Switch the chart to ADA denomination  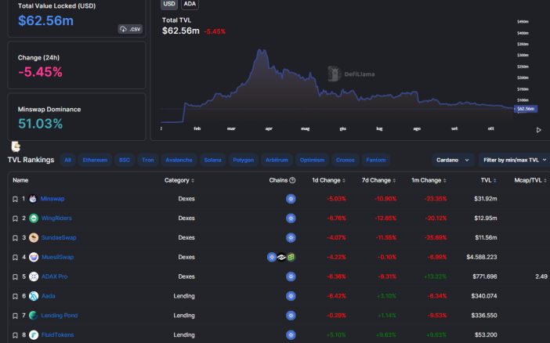click(x=190, y=4)
